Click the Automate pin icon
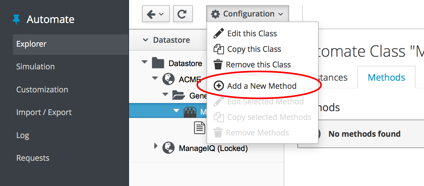Screen dimensions: 424x186 tap(16, 19)
